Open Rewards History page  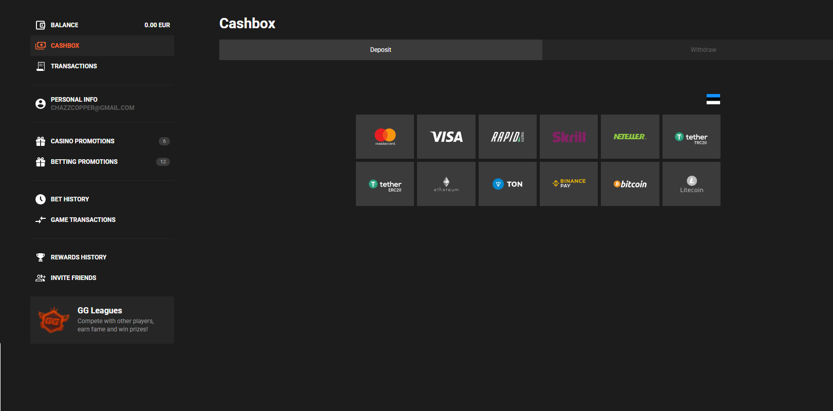(102, 257)
